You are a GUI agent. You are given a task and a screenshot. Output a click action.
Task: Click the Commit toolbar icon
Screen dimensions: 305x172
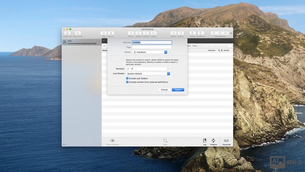146,33
